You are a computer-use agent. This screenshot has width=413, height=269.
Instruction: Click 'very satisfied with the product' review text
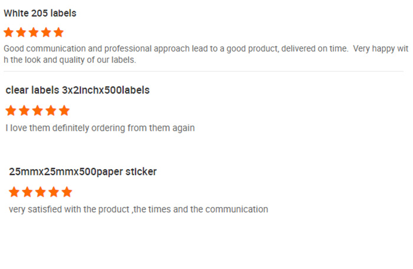coord(138,209)
